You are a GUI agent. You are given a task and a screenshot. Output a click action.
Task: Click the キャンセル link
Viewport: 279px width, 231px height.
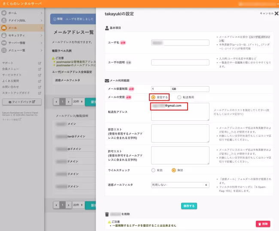[x=267, y=13]
